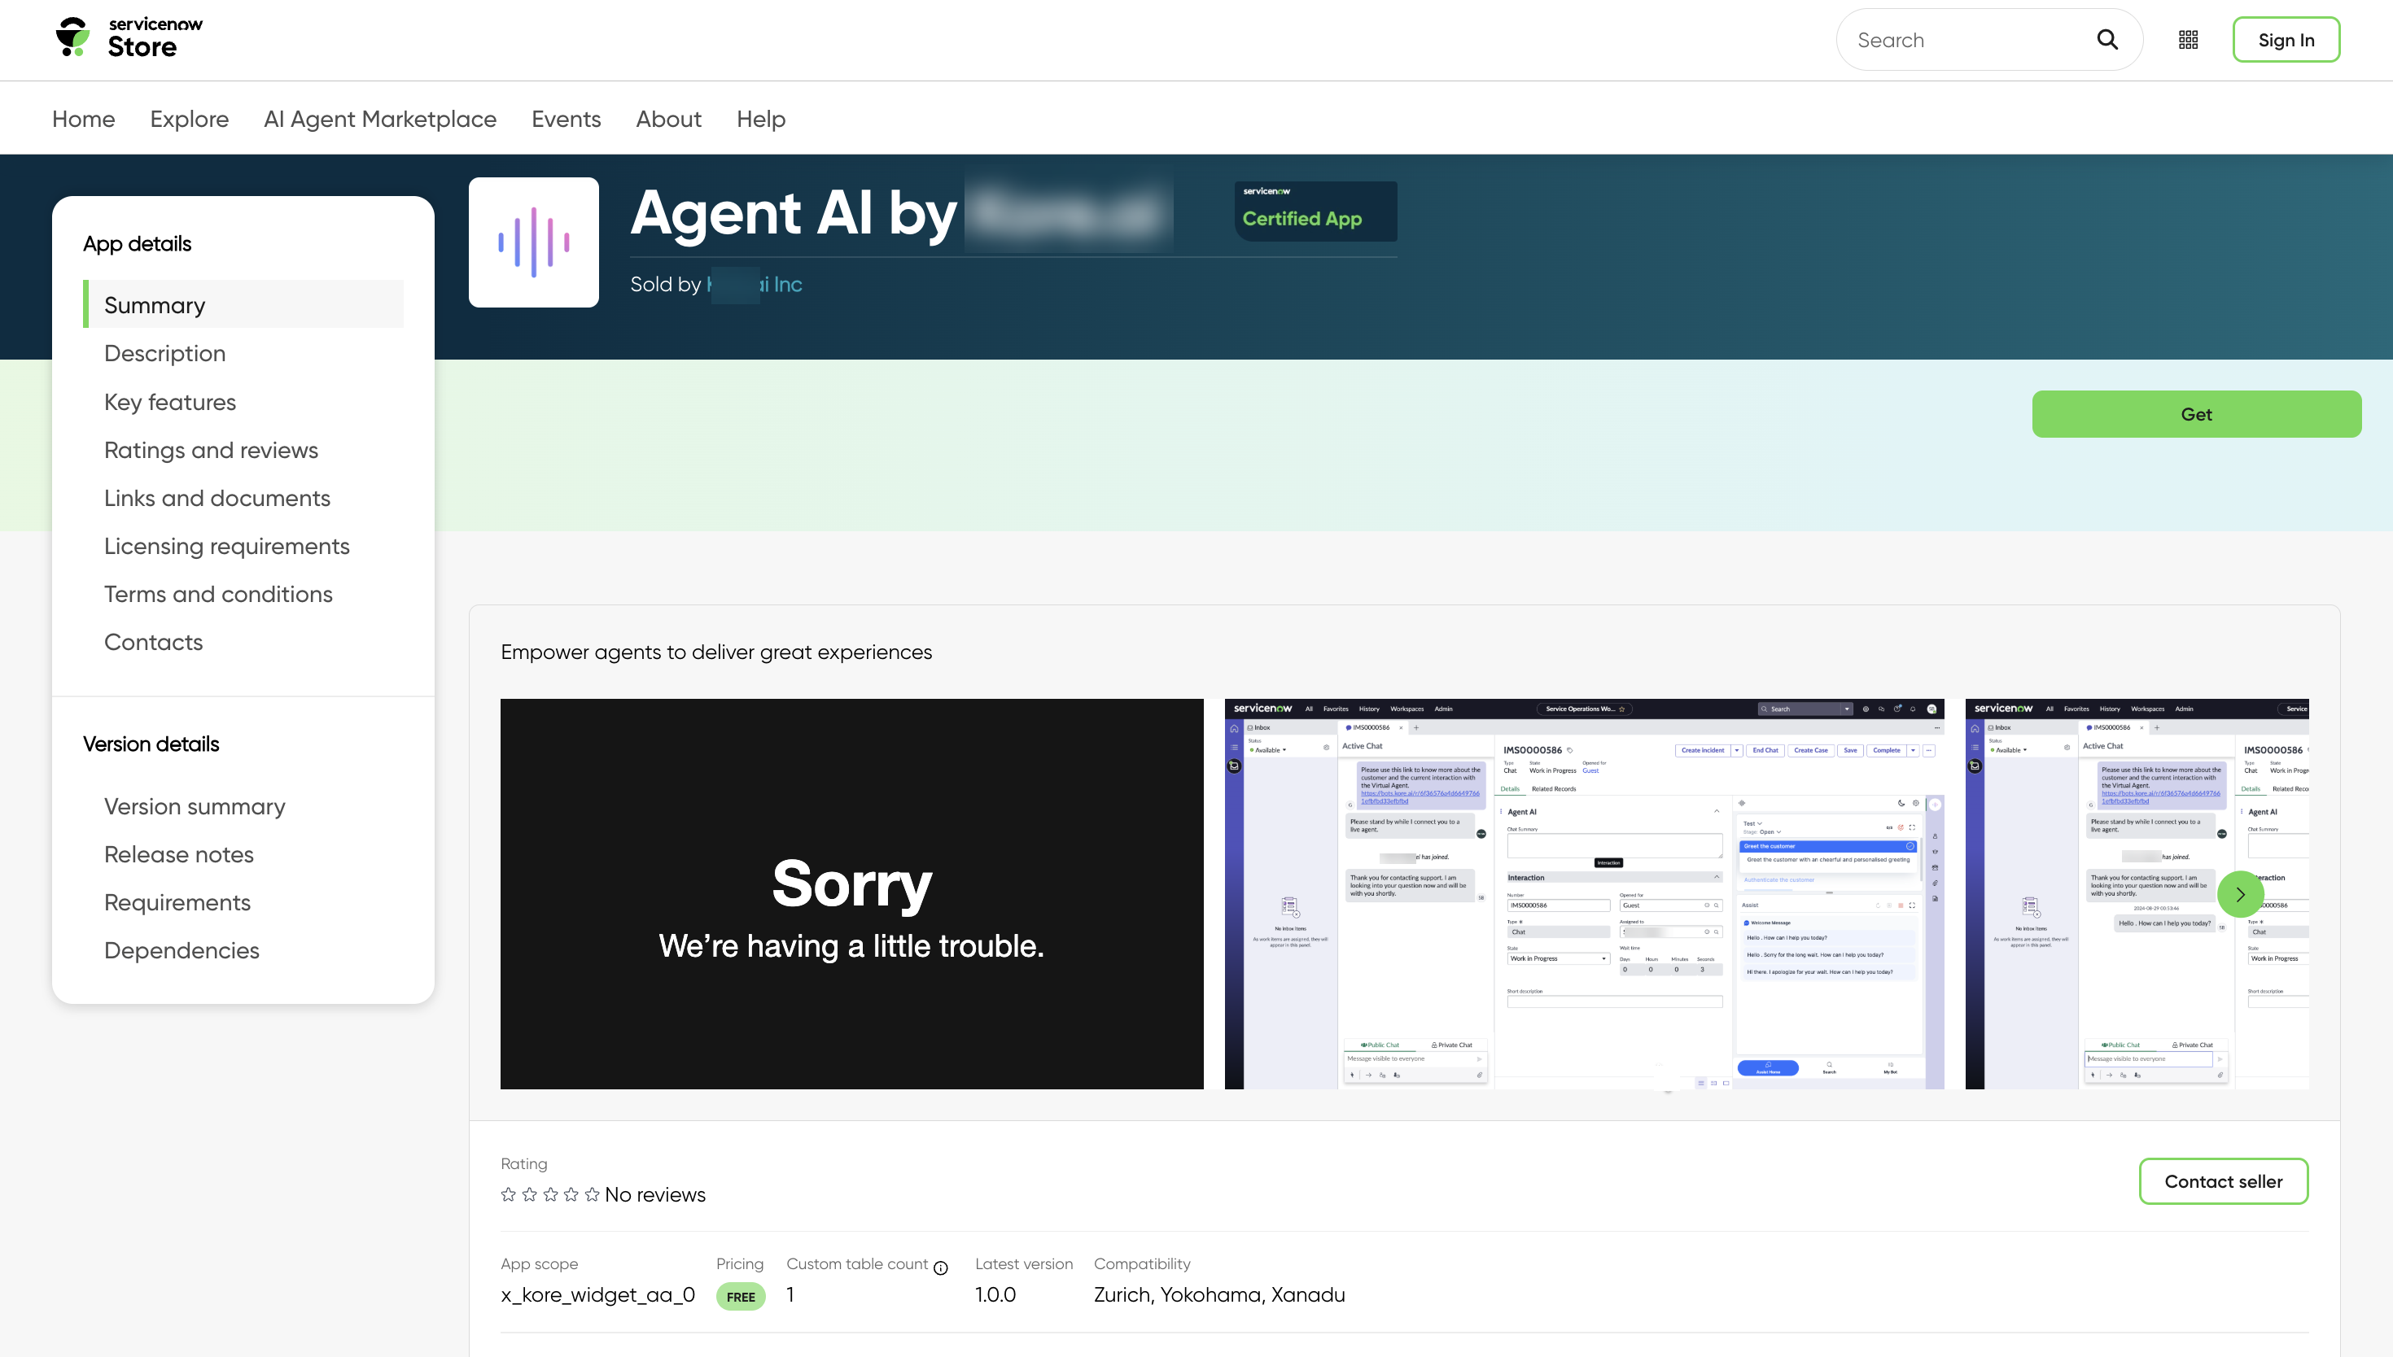This screenshot has width=2393, height=1357.
Task: Open the second workspace screenshot thumbnail
Action: pyautogui.click(x=1583, y=892)
